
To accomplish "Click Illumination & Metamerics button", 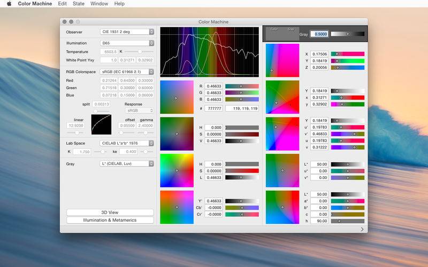I will click(x=110, y=220).
